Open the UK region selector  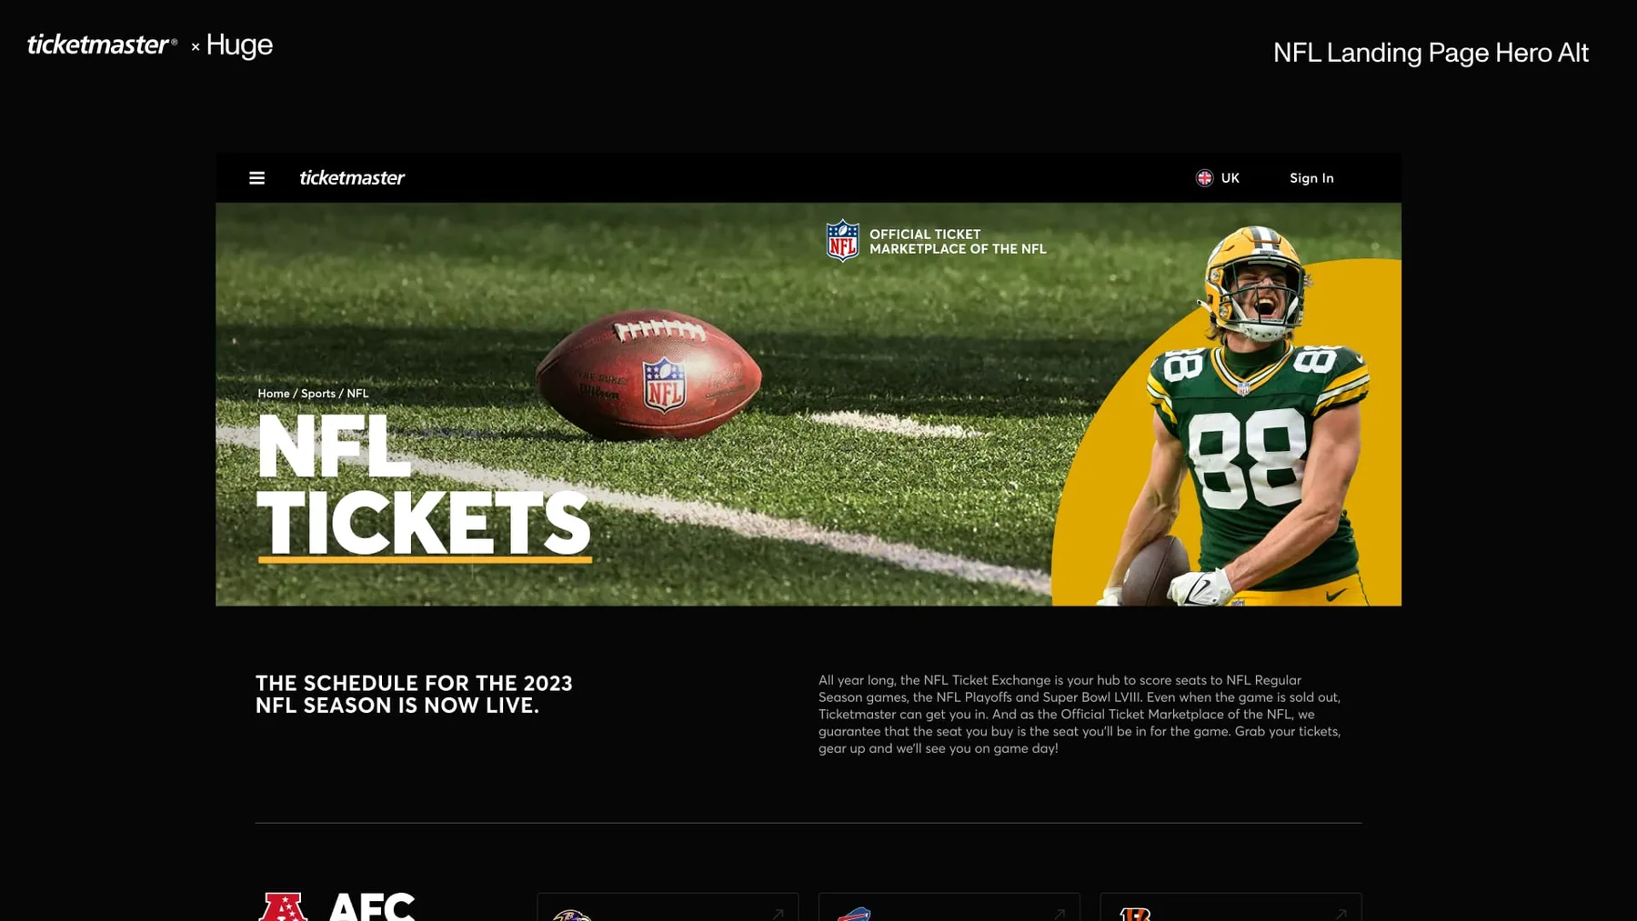pyautogui.click(x=1218, y=178)
